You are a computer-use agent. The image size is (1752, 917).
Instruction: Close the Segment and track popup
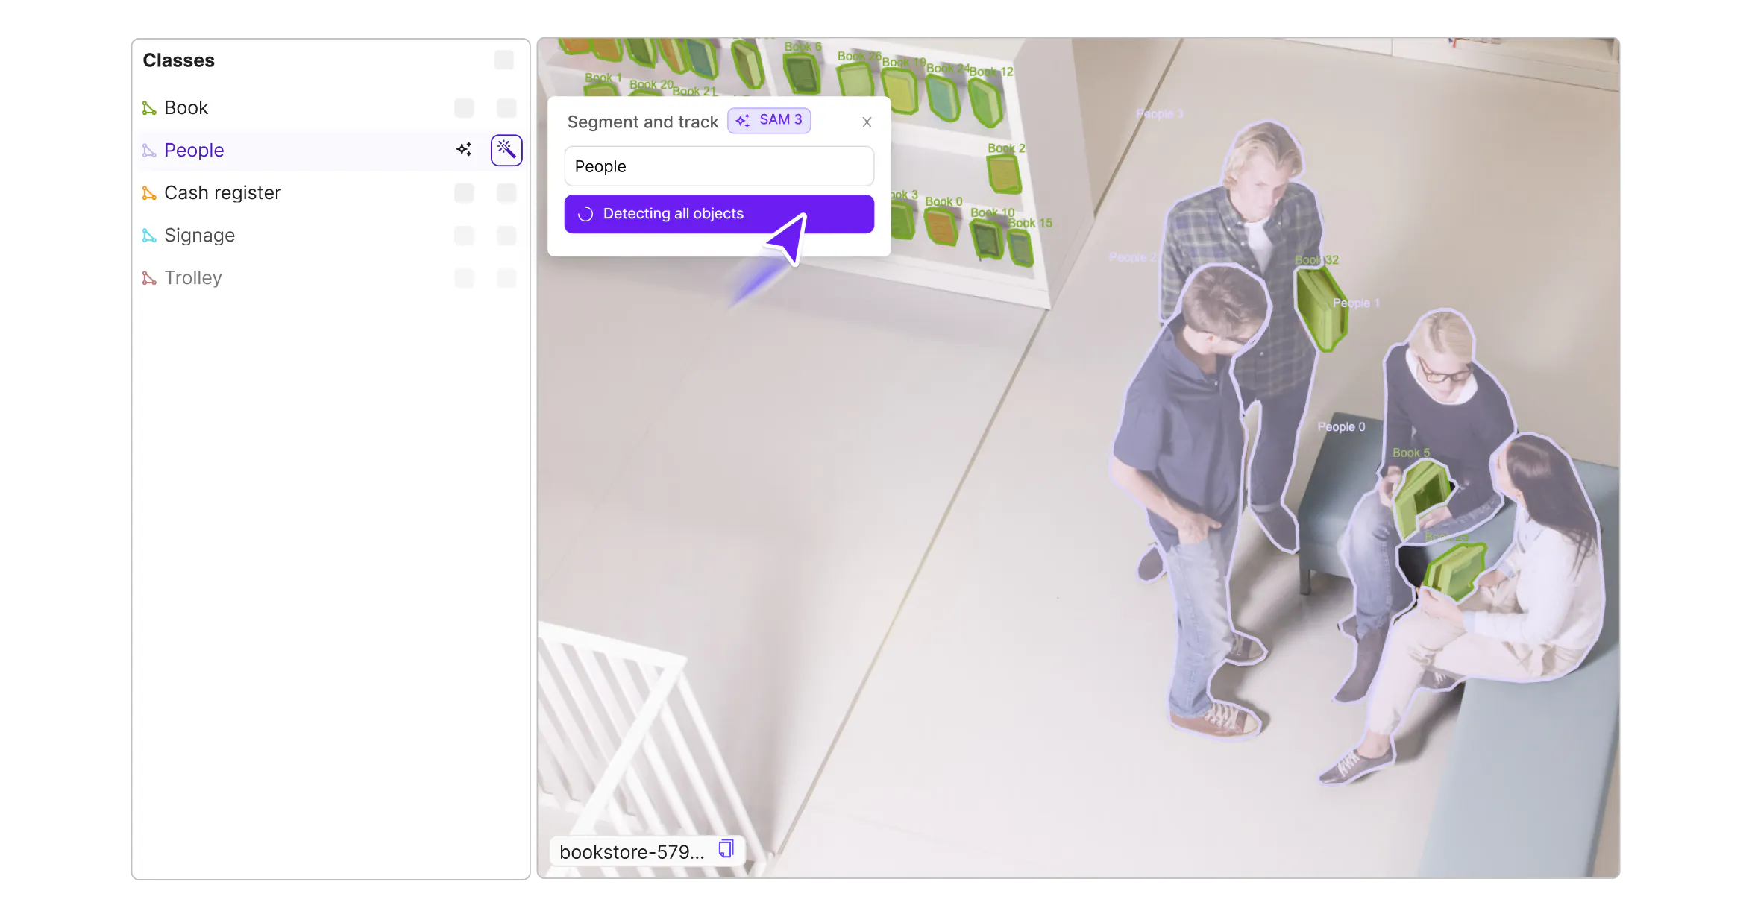click(867, 122)
